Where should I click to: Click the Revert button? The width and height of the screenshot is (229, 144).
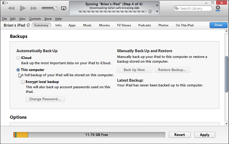180,135
